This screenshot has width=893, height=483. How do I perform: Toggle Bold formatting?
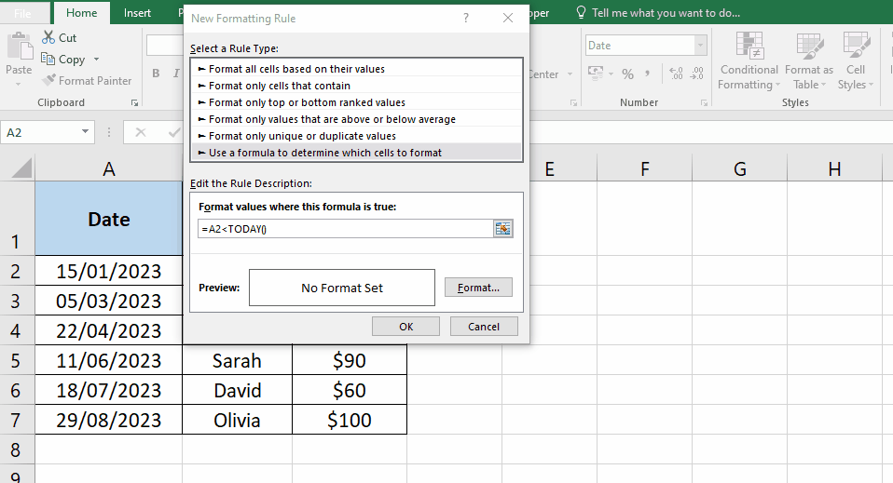(156, 74)
